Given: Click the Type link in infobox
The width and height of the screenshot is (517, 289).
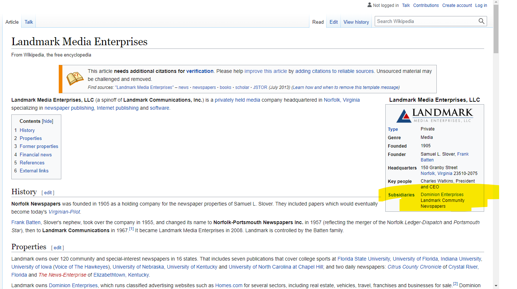Looking at the screenshot, I should [393, 129].
